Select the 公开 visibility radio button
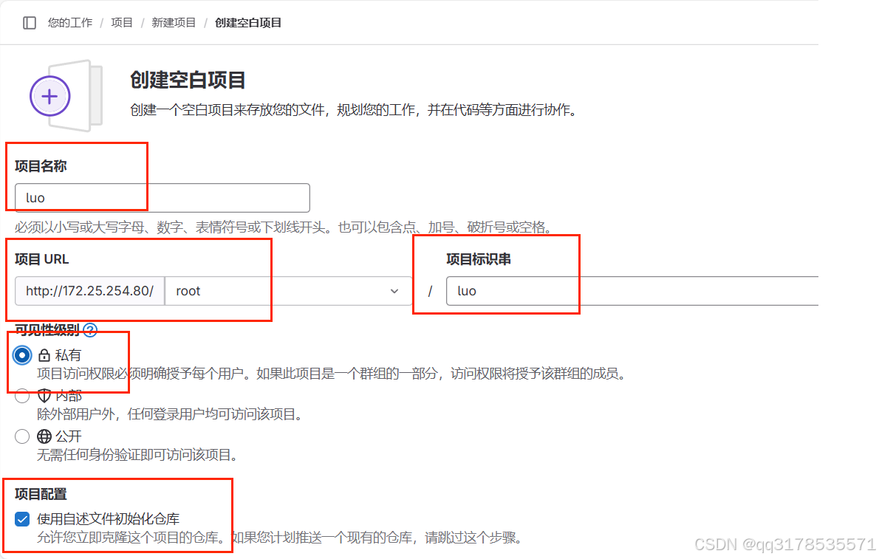Image resolution: width=879 pixels, height=559 pixels. click(x=22, y=436)
